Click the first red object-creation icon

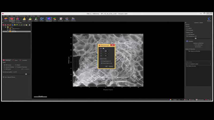click(3, 25)
